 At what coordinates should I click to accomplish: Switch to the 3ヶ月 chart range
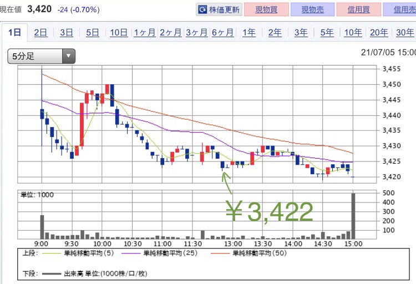coord(196,33)
